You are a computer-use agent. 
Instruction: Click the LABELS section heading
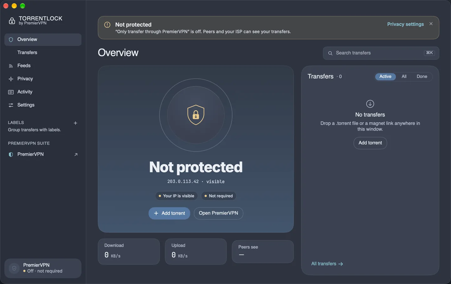(16, 123)
